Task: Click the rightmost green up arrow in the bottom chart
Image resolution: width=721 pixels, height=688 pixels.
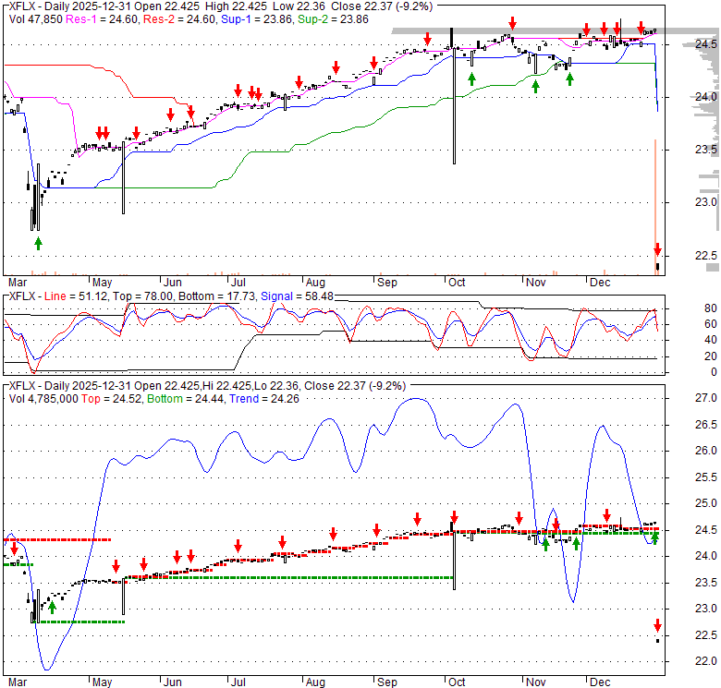Action: (x=654, y=537)
